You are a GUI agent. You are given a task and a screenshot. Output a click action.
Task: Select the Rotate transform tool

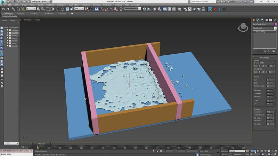coord(63,9)
